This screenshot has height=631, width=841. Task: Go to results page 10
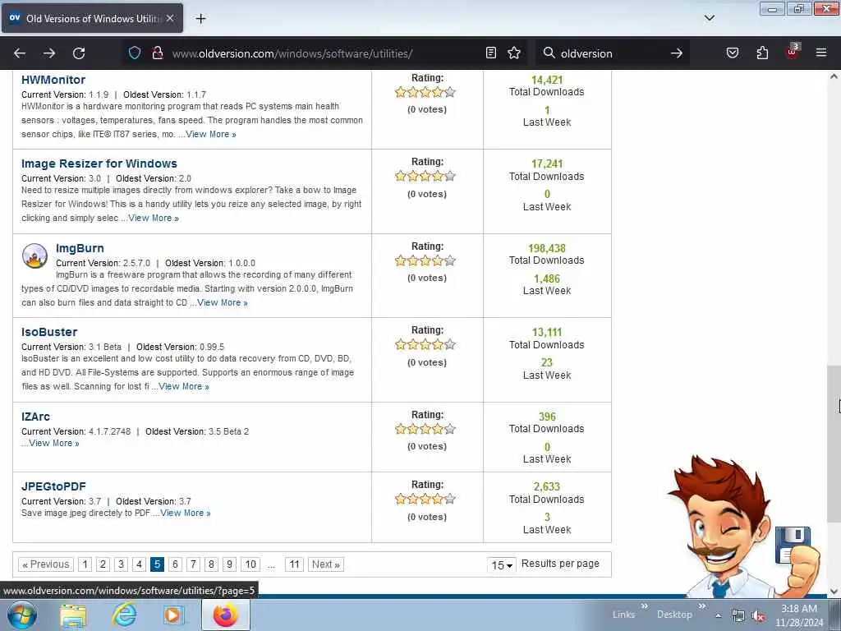click(250, 564)
